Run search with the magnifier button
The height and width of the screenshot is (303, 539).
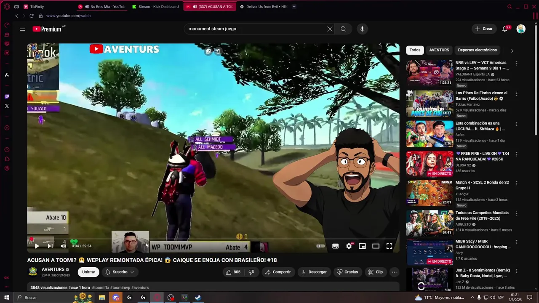[343, 29]
